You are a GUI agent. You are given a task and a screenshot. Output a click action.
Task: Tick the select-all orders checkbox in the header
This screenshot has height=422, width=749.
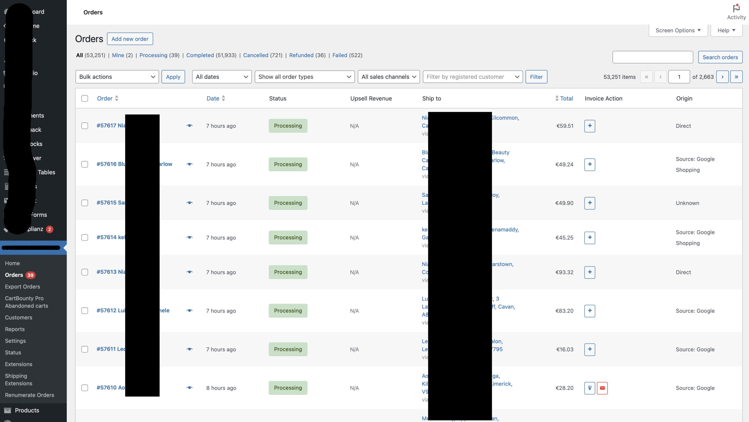pyautogui.click(x=85, y=99)
